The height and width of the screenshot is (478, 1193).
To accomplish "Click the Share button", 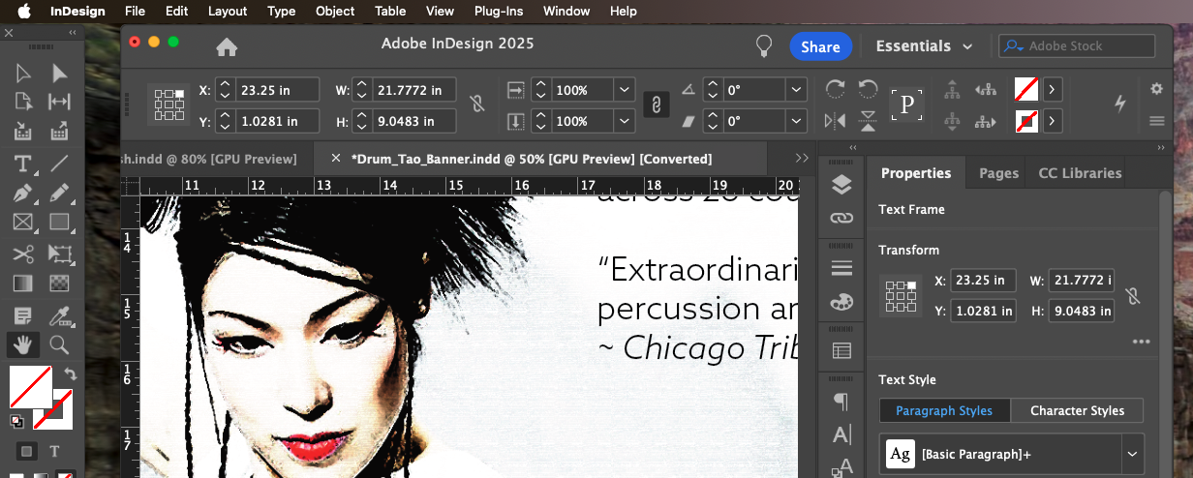I will tap(820, 46).
